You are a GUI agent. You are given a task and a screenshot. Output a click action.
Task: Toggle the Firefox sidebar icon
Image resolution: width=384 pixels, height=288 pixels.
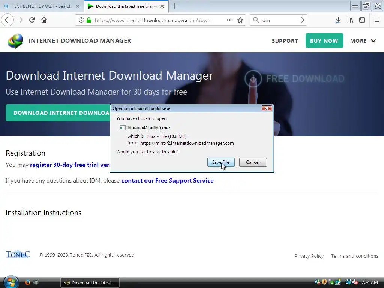pos(362,20)
